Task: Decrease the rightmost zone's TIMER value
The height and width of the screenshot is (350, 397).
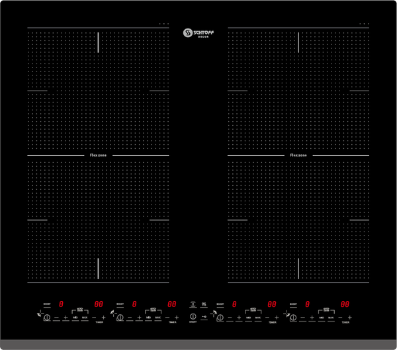Action: 340,318
